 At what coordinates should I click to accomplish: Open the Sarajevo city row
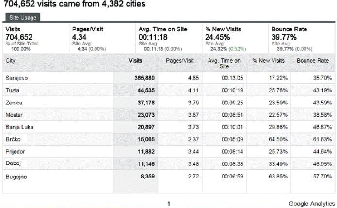(x=17, y=78)
